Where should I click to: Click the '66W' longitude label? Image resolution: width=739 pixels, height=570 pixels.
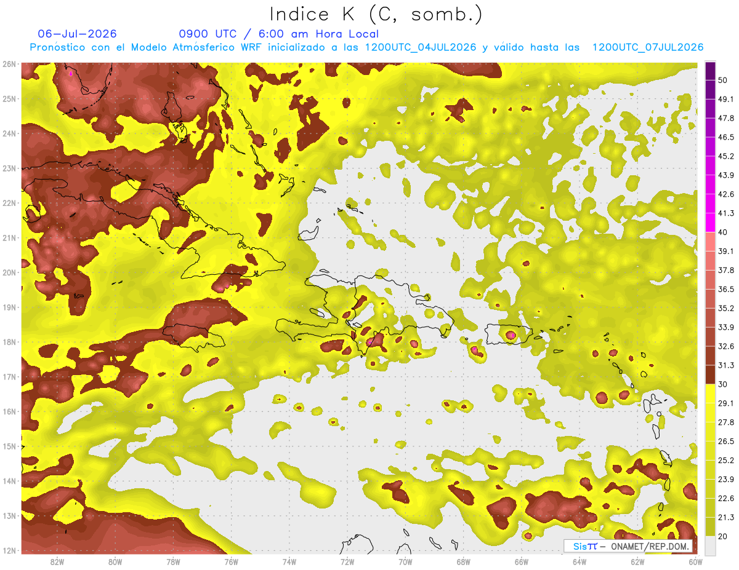pos(522,561)
